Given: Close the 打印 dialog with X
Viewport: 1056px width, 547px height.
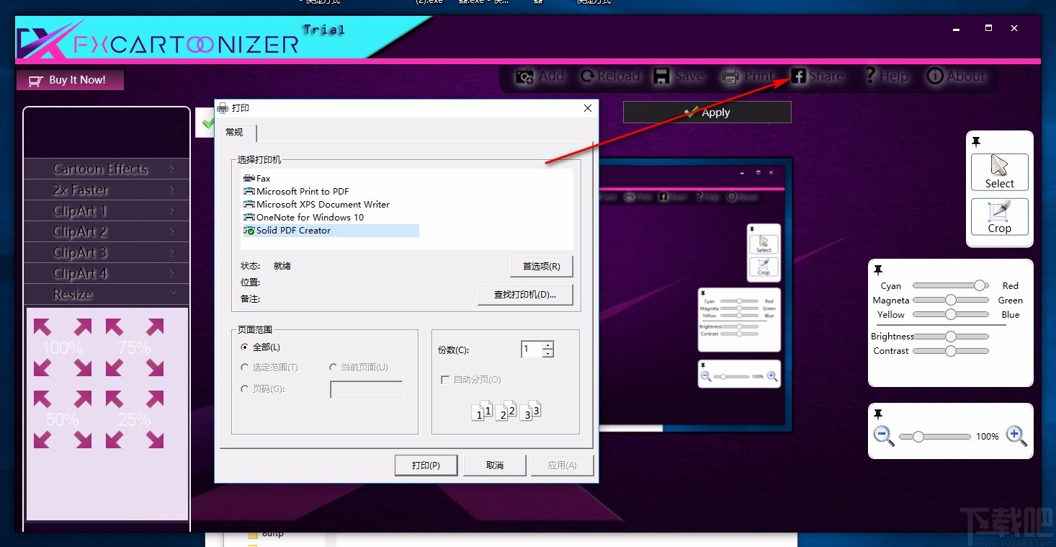Looking at the screenshot, I should 588,108.
